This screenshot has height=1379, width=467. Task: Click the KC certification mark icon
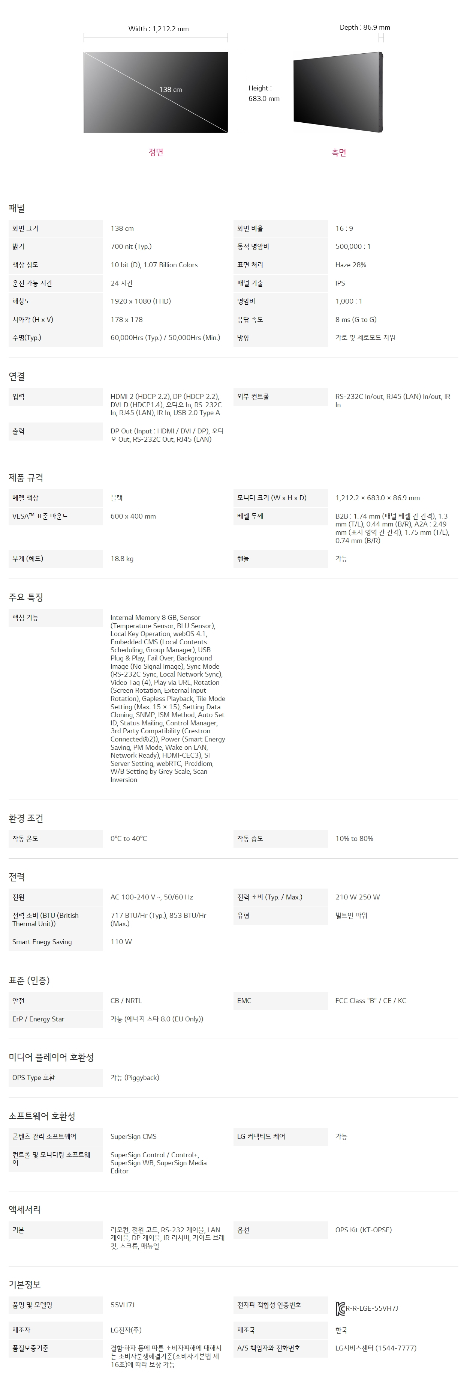(340, 1309)
